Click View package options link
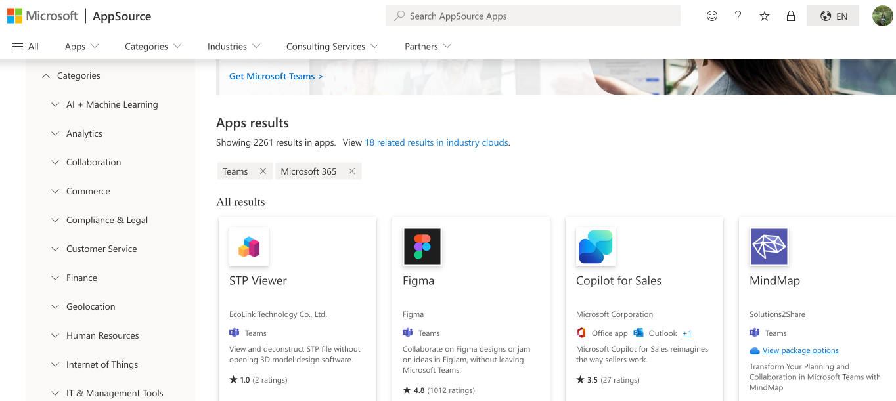896x401 pixels. [801, 351]
